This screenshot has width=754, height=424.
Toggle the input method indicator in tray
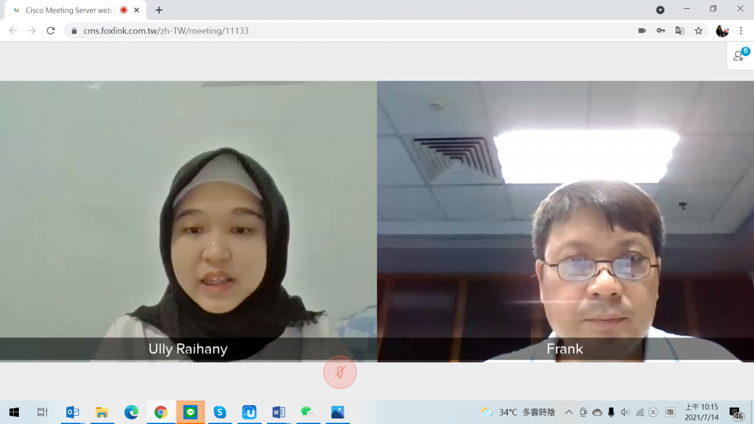tap(670, 413)
